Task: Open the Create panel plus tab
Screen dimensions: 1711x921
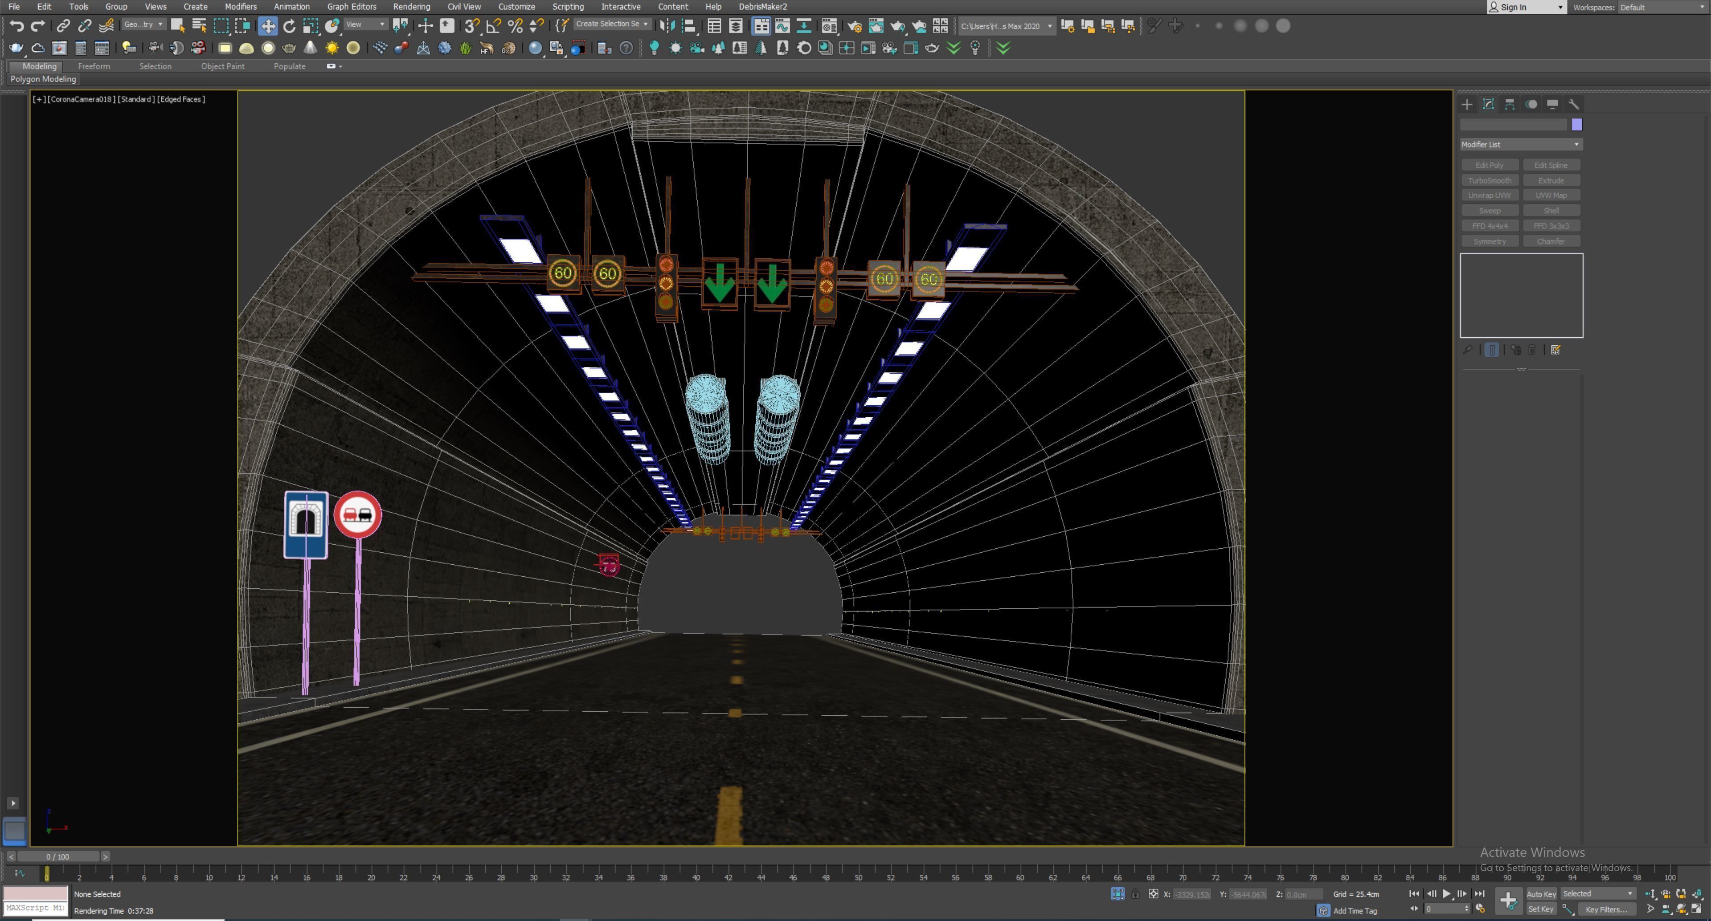Action: point(1467,104)
